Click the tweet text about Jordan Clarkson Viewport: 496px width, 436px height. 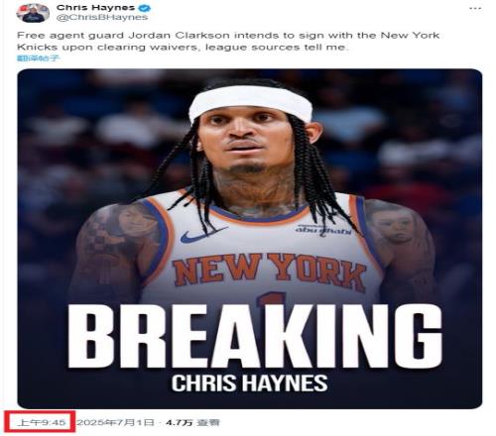click(x=228, y=41)
